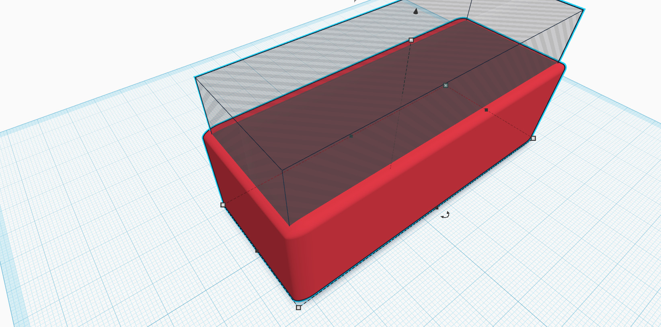Click the white corner handle at left corner
Viewport: 661px width, 327px height.
[x=223, y=205]
